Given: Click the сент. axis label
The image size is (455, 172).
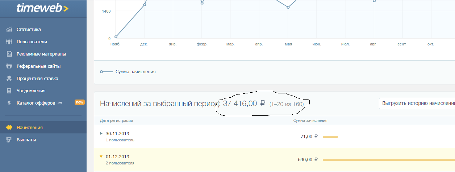Looking at the screenshot, I should (x=402, y=44).
